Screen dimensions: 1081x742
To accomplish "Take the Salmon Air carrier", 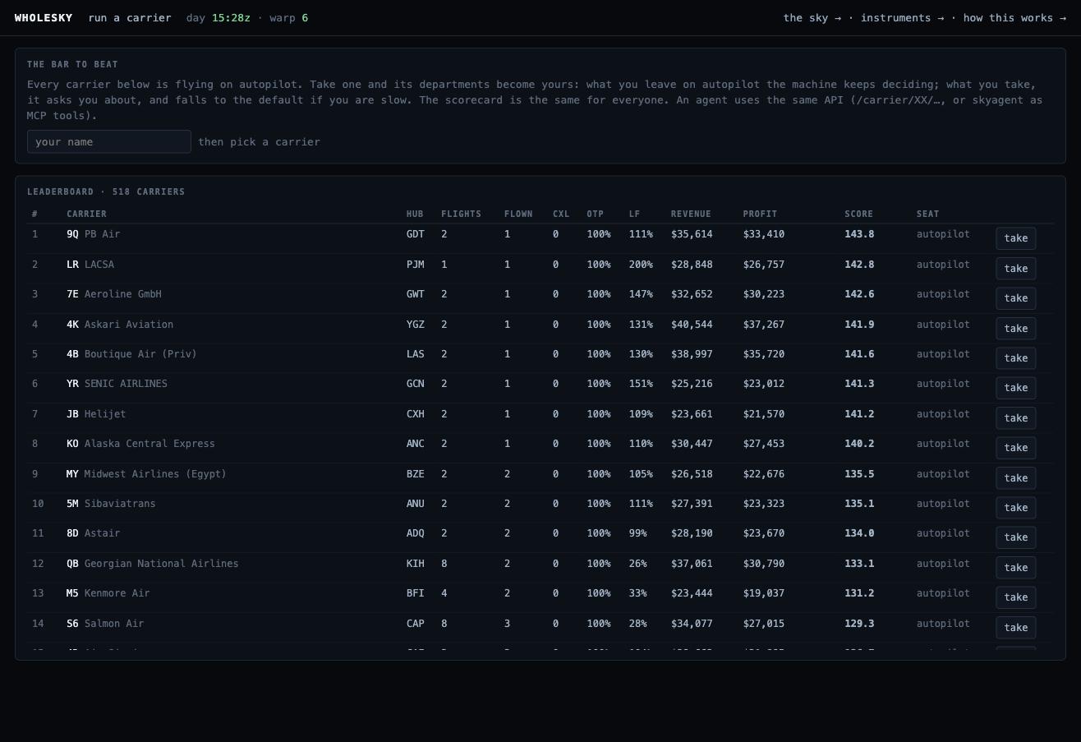I will (1015, 628).
